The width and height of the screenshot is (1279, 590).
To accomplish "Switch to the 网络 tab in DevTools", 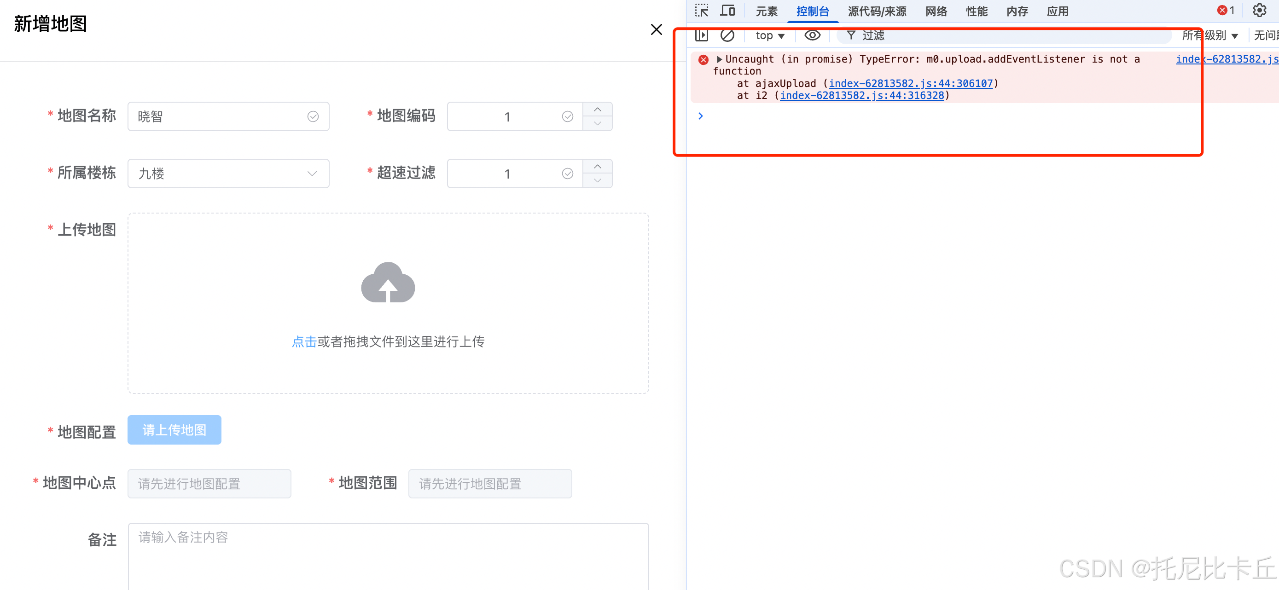I will pos(936,11).
